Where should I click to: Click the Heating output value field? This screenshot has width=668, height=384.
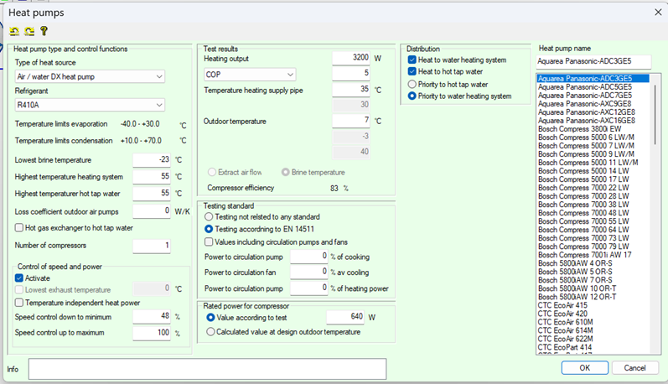click(350, 59)
